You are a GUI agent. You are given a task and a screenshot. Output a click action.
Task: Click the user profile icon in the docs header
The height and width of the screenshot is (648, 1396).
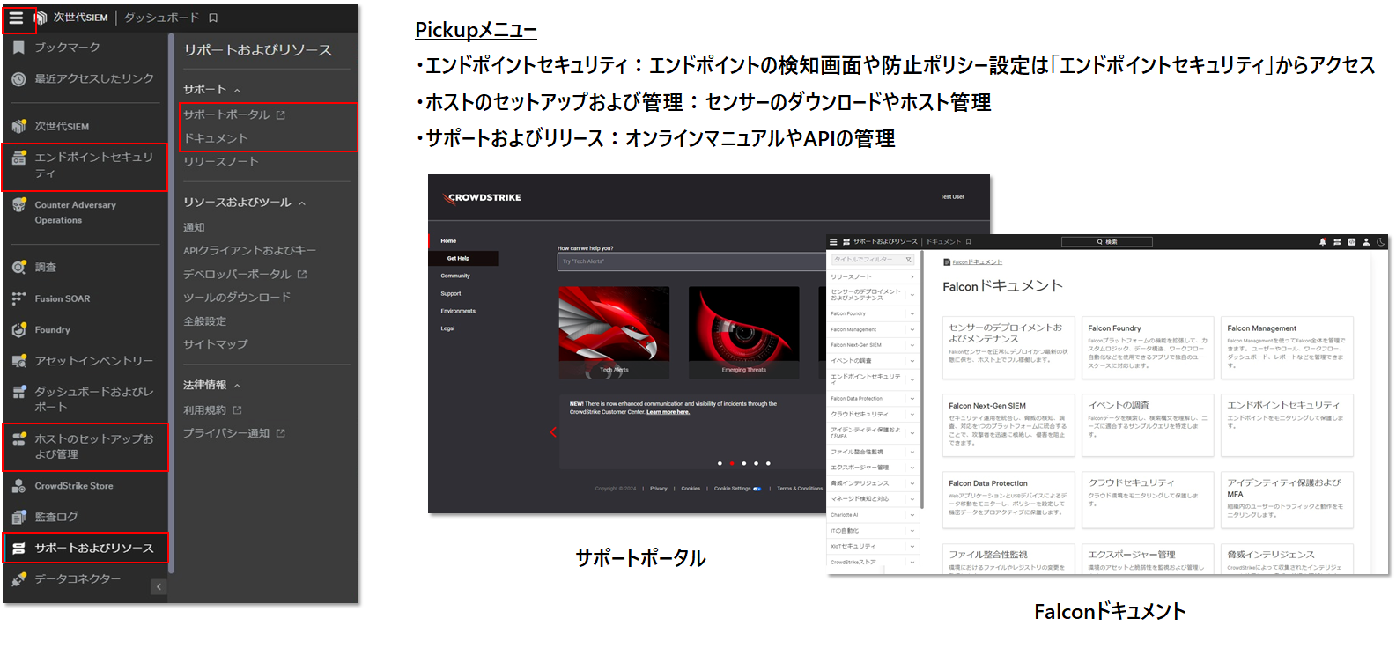click(1366, 241)
